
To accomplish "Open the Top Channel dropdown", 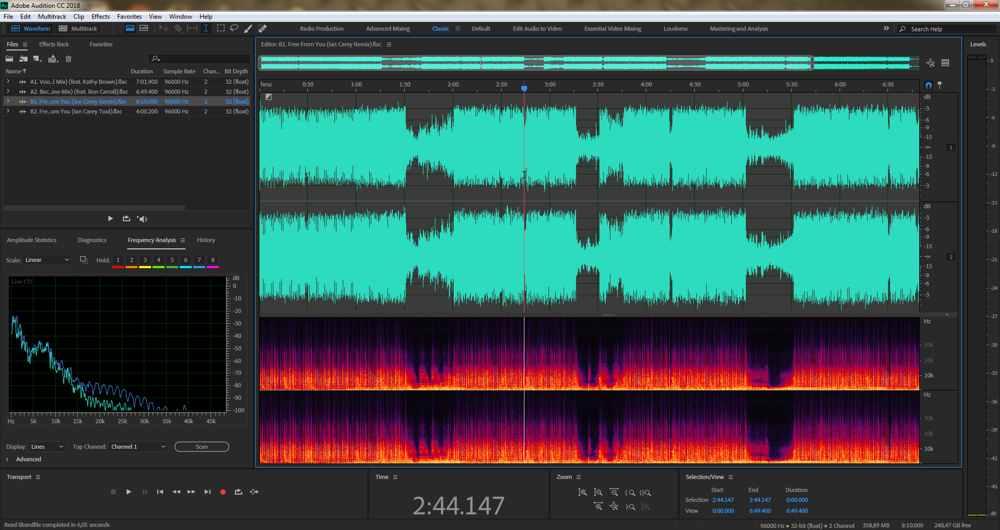I will [138, 447].
